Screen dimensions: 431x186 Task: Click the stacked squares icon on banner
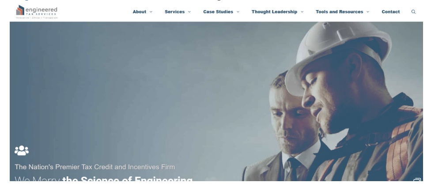click(x=417, y=180)
